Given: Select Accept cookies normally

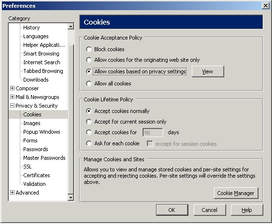Looking at the screenshot, I should 89,111.
